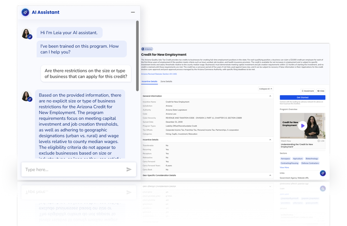Click the Transferable row value No
The height and width of the screenshot is (226, 347).
point(167,145)
